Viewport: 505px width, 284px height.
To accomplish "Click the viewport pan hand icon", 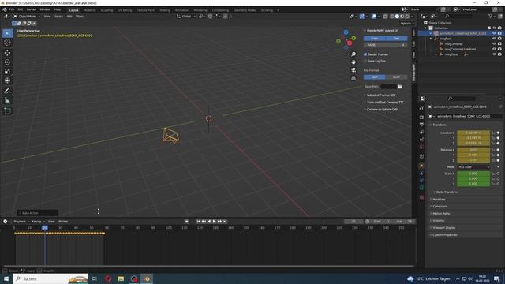I will pyautogui.click(x=353, y=62).
